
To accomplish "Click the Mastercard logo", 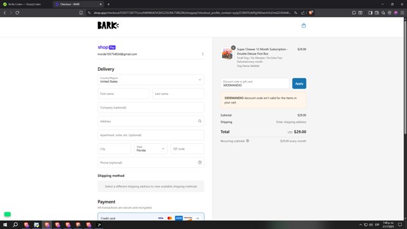I will 170,218.
